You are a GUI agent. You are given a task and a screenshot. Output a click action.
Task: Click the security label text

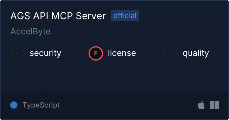[x=45, y=53]
